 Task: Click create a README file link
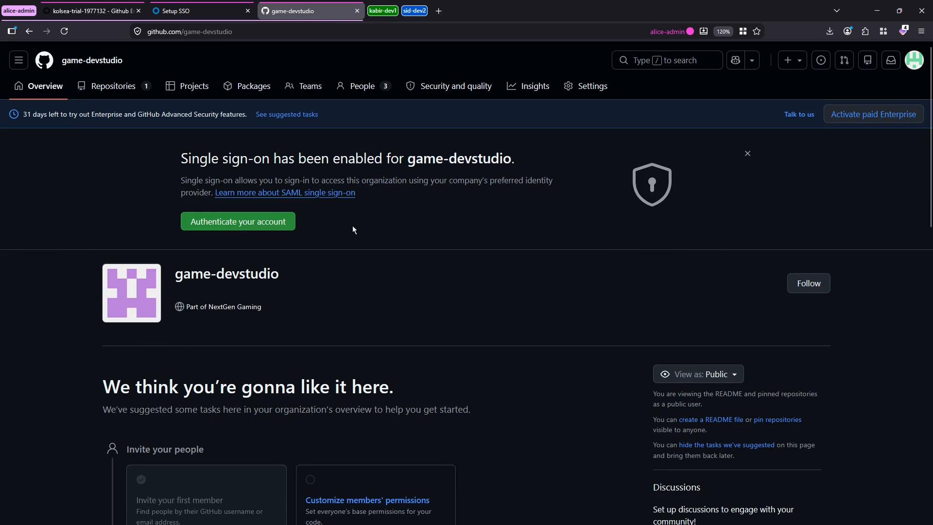[x=711, y=420]
